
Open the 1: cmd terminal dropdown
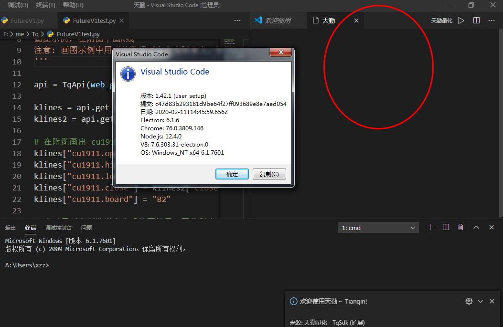[x=378, y=228]
